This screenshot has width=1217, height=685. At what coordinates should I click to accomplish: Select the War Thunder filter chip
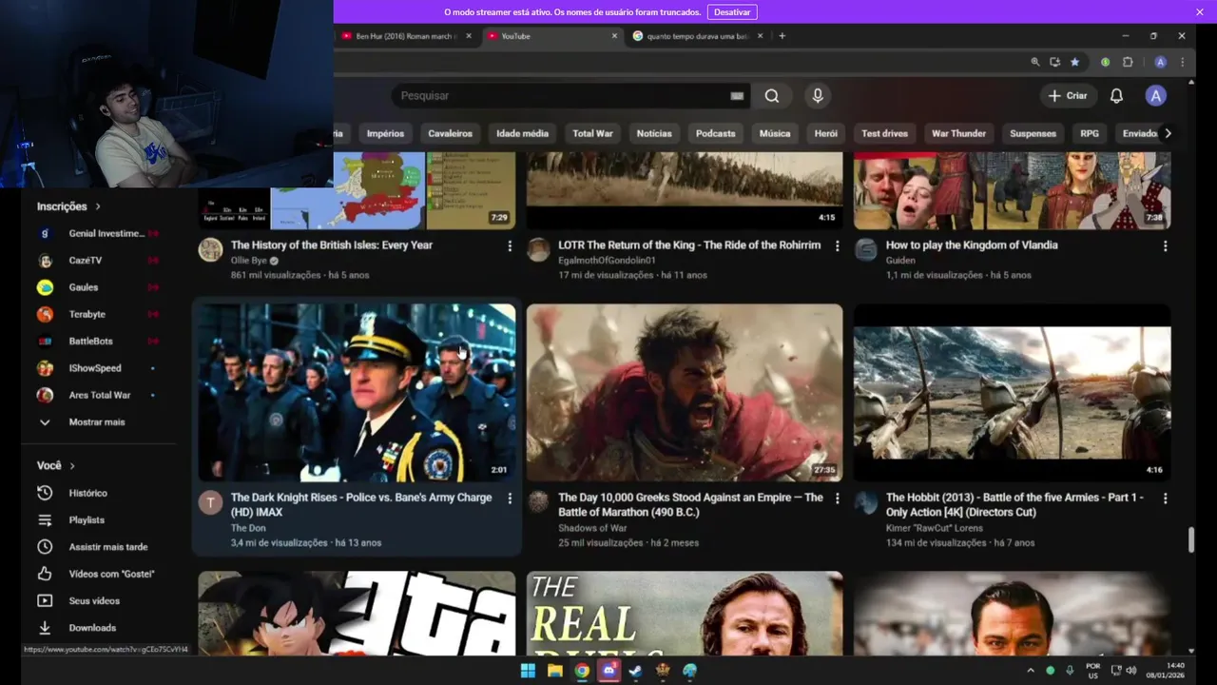click(x=958, y=133)
